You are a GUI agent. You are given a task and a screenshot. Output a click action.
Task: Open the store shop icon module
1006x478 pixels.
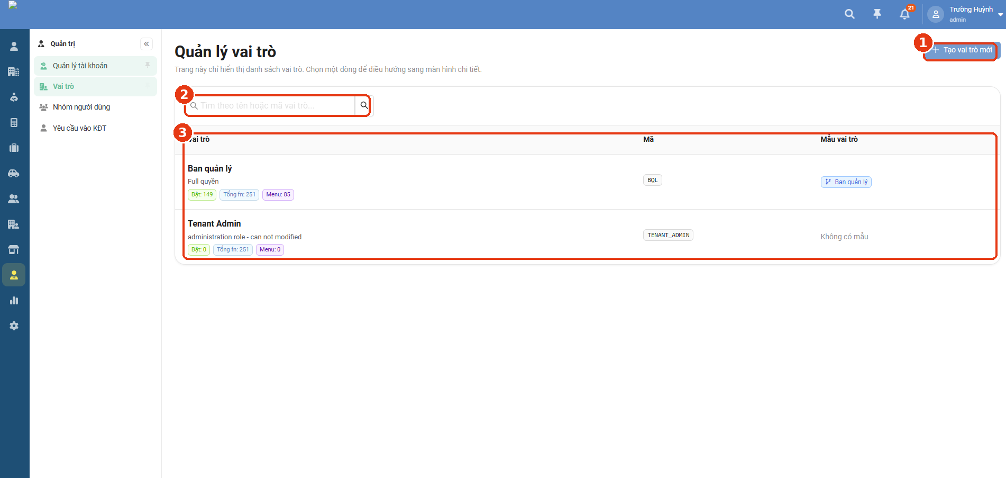click(x=14, y=250)
